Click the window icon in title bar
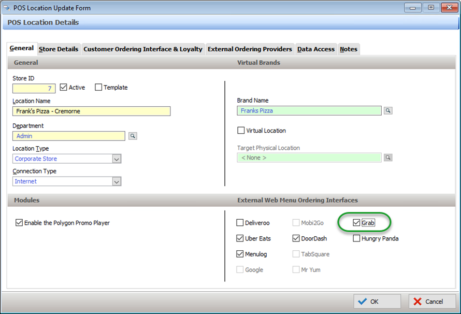Image resolution: width=461 pixels, height=314 pixels. coord(8,8)
